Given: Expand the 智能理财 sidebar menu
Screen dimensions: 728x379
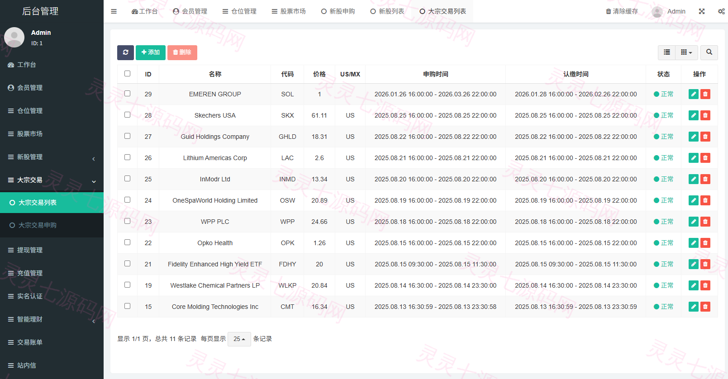Looking at the screenshot, I should (x=52, y=319).
